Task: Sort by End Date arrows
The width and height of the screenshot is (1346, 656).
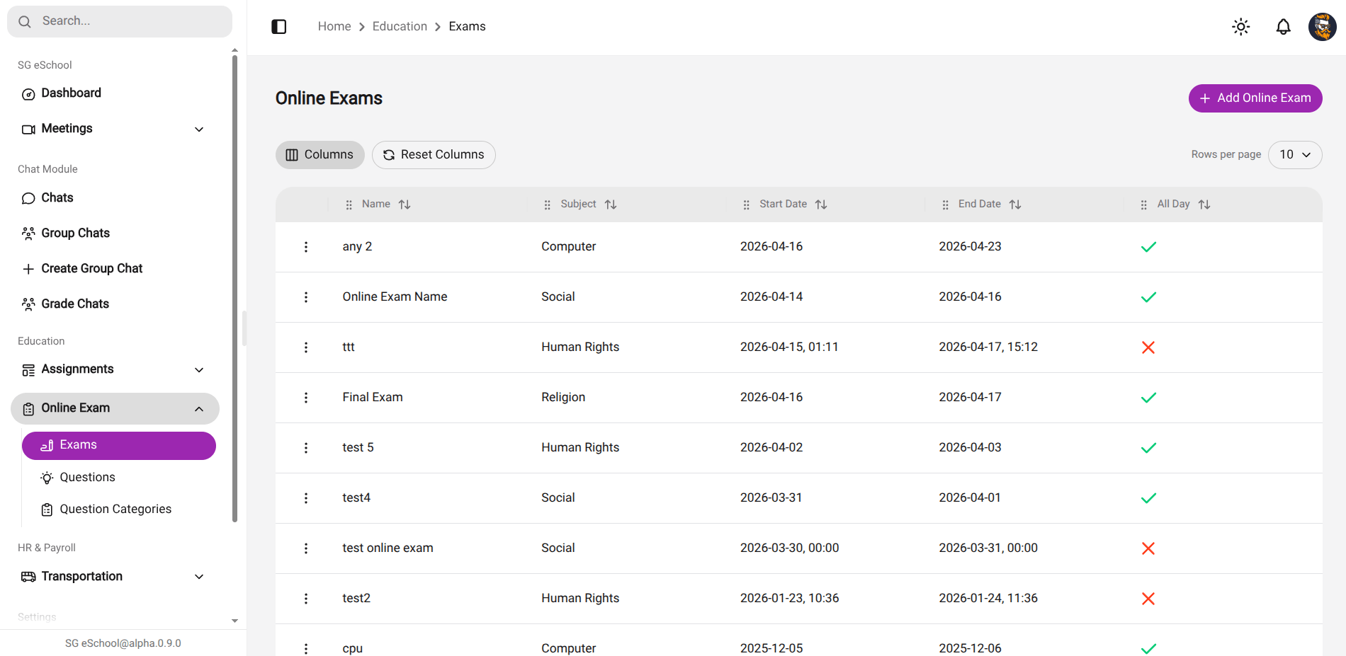Action: 1015,205
